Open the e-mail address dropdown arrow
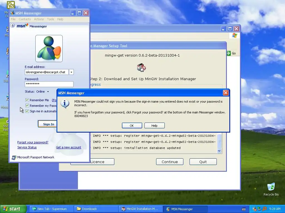The image size is (285, 213). click(71, 72)
